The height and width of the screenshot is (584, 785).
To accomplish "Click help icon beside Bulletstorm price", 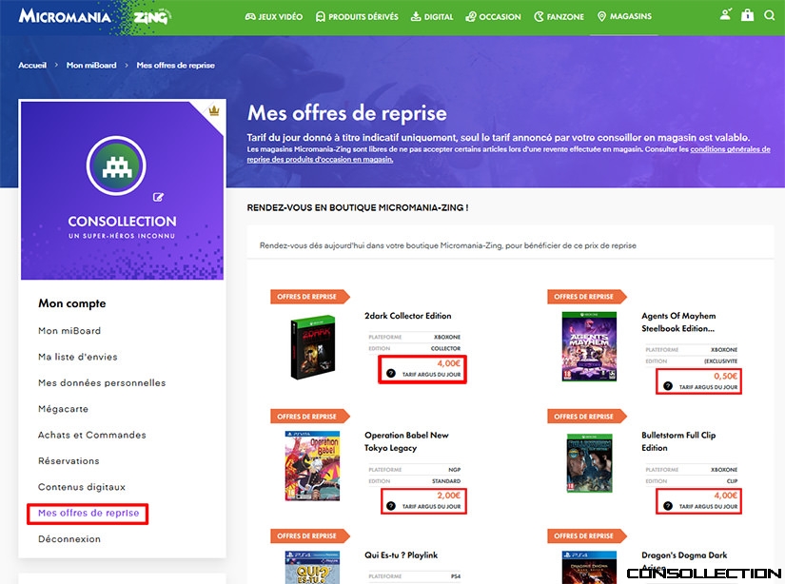I will [668, 506].
